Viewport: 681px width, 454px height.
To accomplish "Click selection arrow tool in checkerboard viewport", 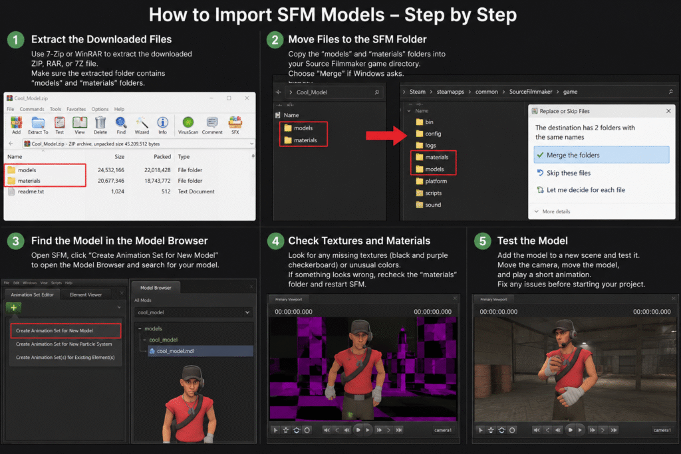I will [x=275, y=430].
